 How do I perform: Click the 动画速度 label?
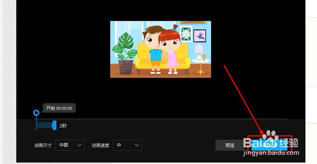[x=100, y=146]
